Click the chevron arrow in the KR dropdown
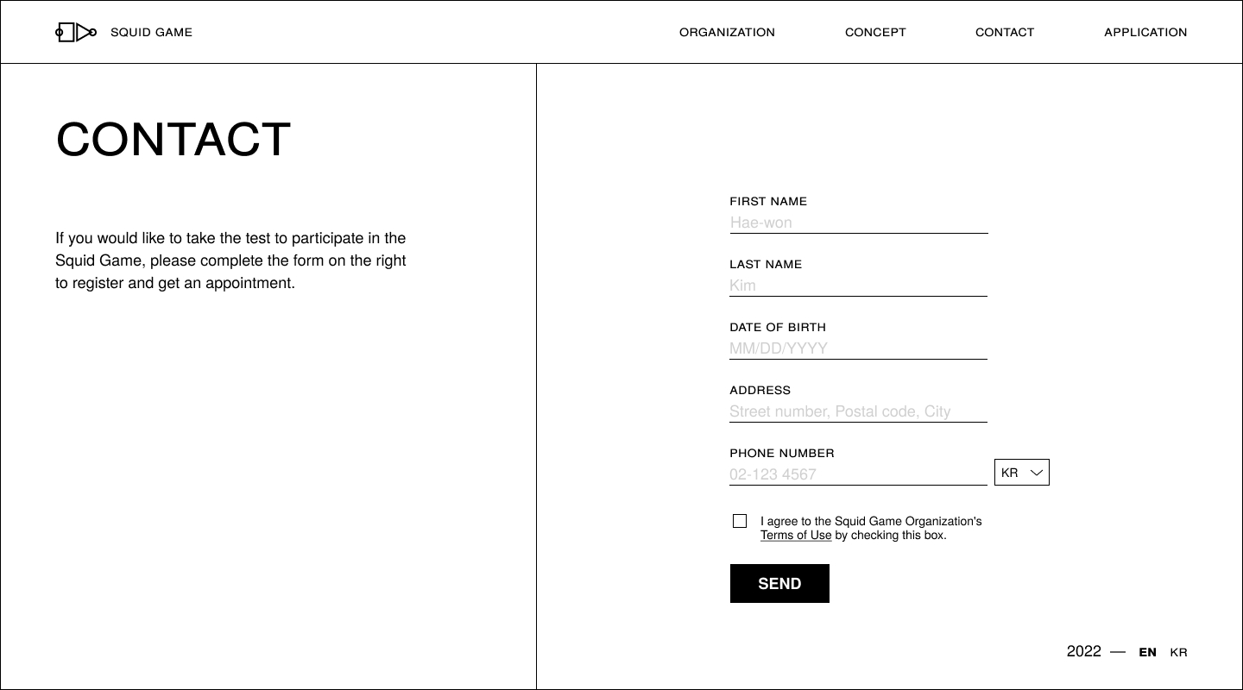Image resolution: width=1243 pixels, height=690 pixels. click(1037, 473)
